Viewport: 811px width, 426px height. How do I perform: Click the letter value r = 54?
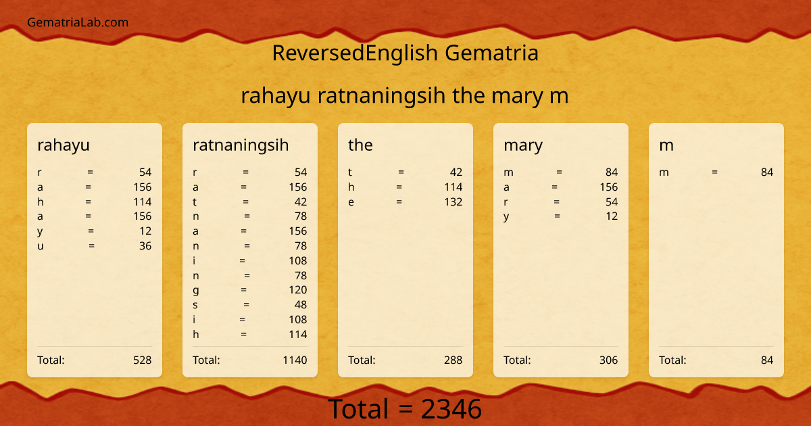coord(95,172)
